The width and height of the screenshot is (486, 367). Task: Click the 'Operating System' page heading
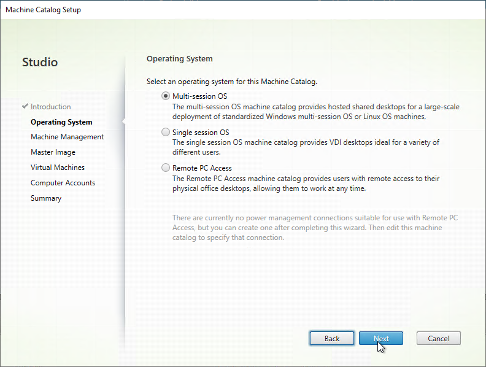[x=179, y=59]
